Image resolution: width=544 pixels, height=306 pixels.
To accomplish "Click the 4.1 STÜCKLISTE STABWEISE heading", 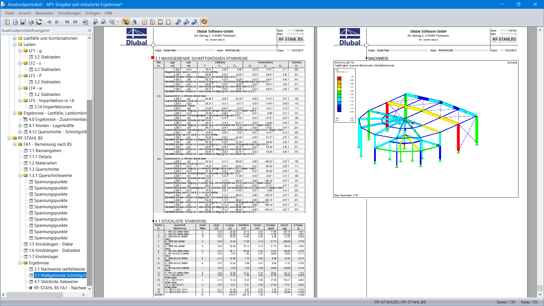I will [181, 221].
